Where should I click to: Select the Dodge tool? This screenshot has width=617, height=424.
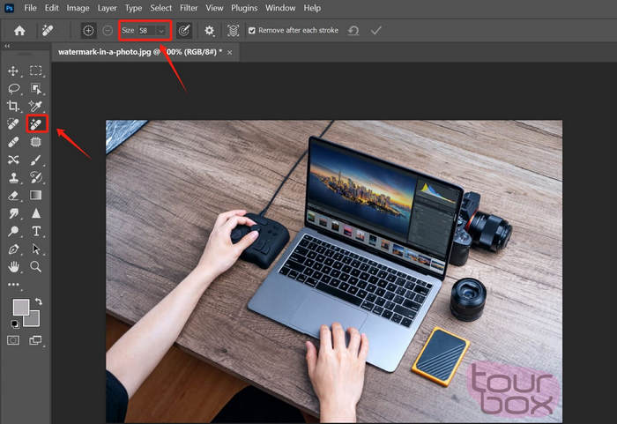coord(13,231)
